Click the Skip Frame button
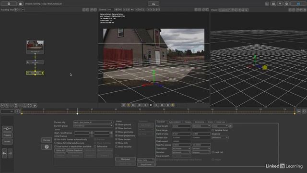This screenshot has height=173, width=307. pyautogui.click(x=146, y=164)
